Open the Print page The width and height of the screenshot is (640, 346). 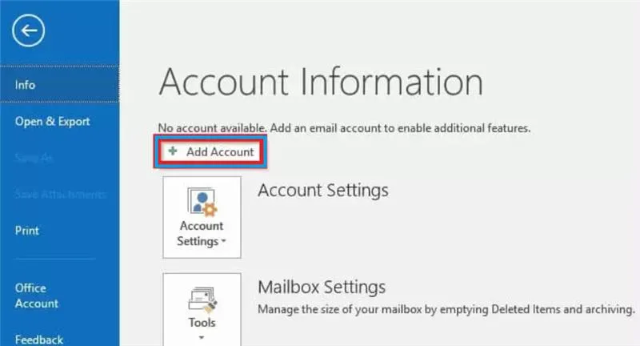[x=27, y=231]
